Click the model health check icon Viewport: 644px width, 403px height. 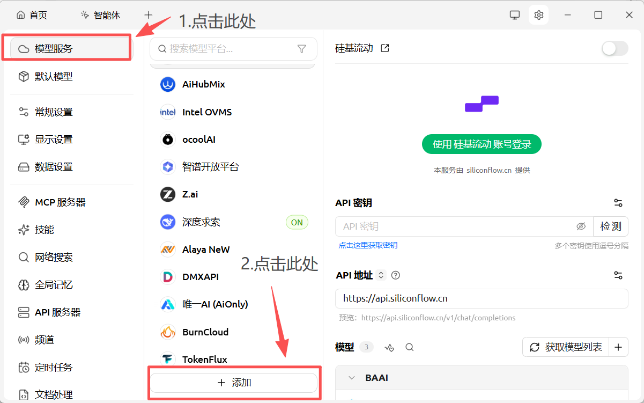(390, 348)
